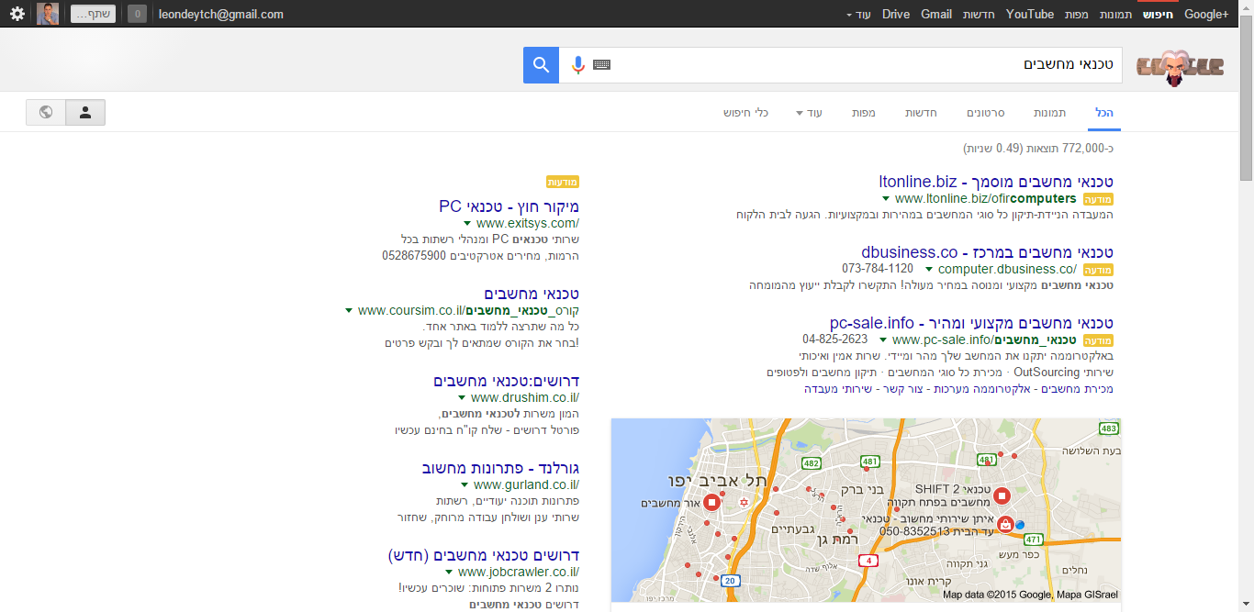Select the חדשות results tab

(921, 113)
